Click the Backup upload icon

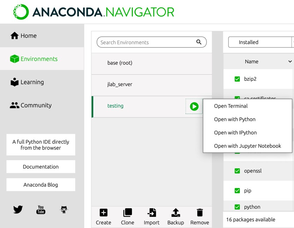[x=176, y=213]
